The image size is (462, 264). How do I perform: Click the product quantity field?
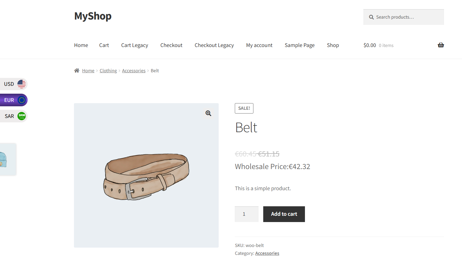pos(246,214)
